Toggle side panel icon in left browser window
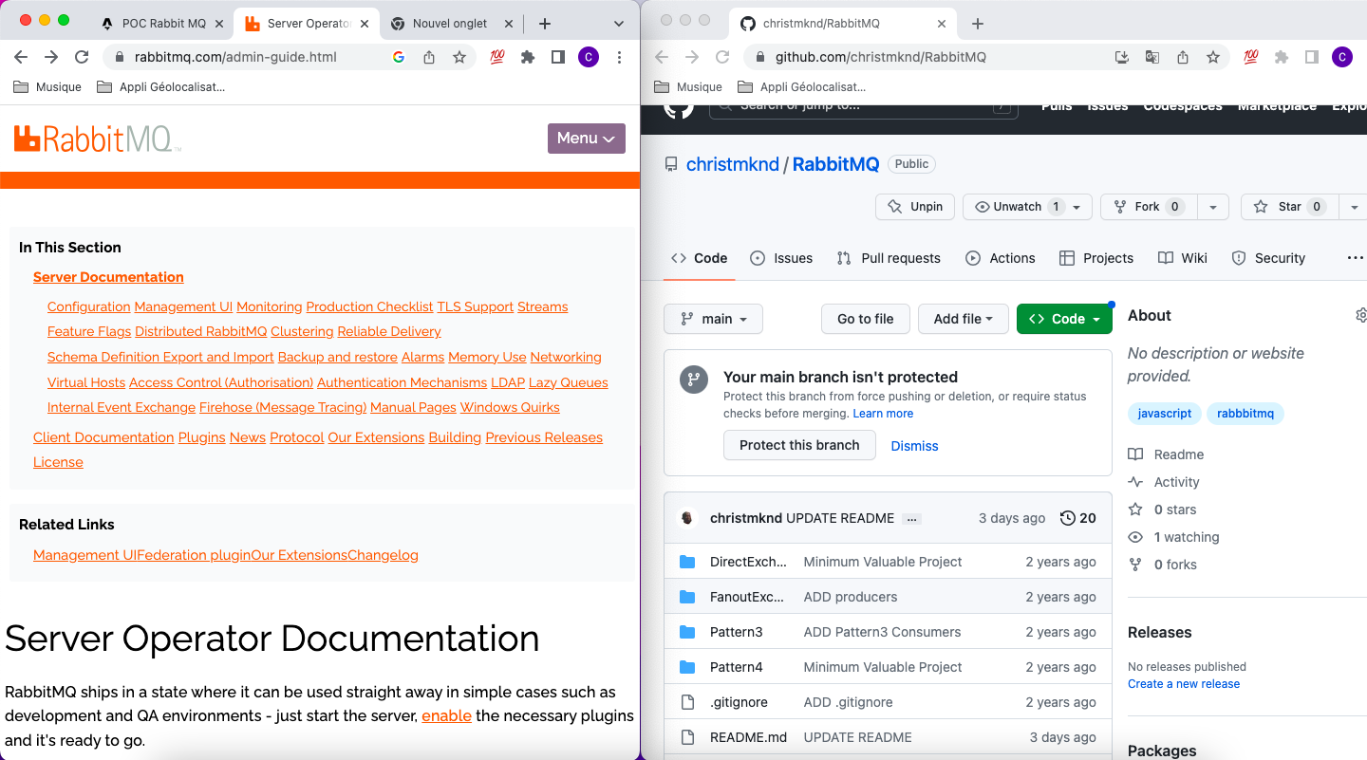 [558, 57]
